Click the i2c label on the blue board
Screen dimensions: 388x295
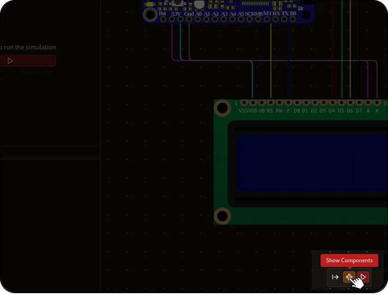click(x=301, y=8)
